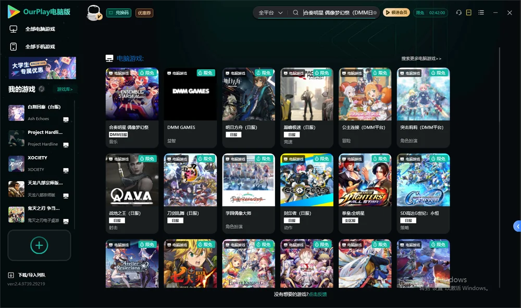
Task: Click the 限免 02:42:00 timer badge
Action: click(x=430, y=12)
